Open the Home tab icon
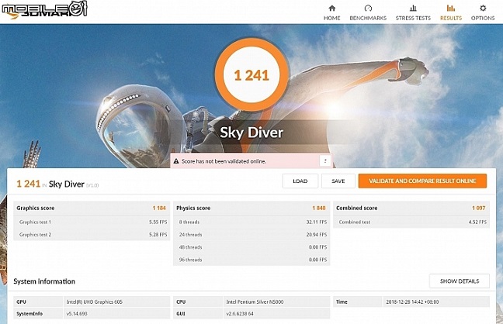 click(332, 8)
